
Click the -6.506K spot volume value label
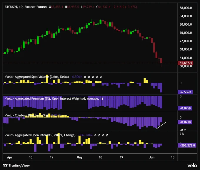coord(185,92)
